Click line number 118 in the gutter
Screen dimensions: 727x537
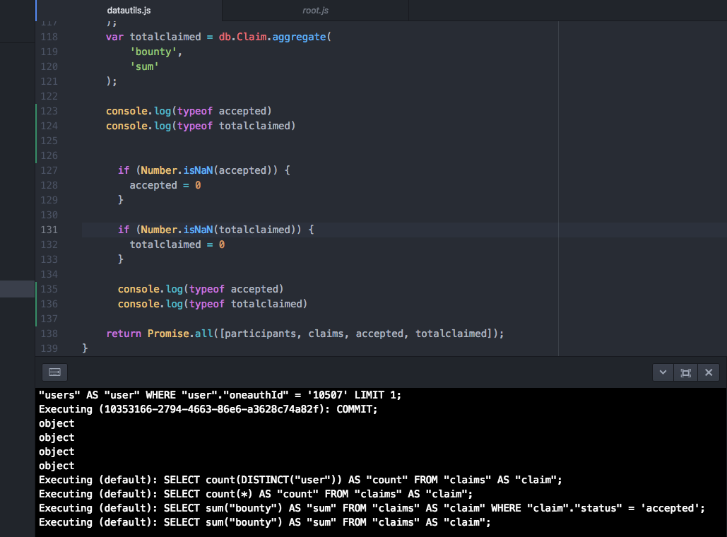pyautogui.click(x=49, y=37)
